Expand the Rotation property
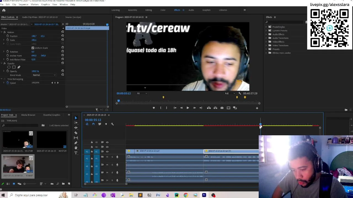Viewport: 353px width, 198px height. pos(4,52)
